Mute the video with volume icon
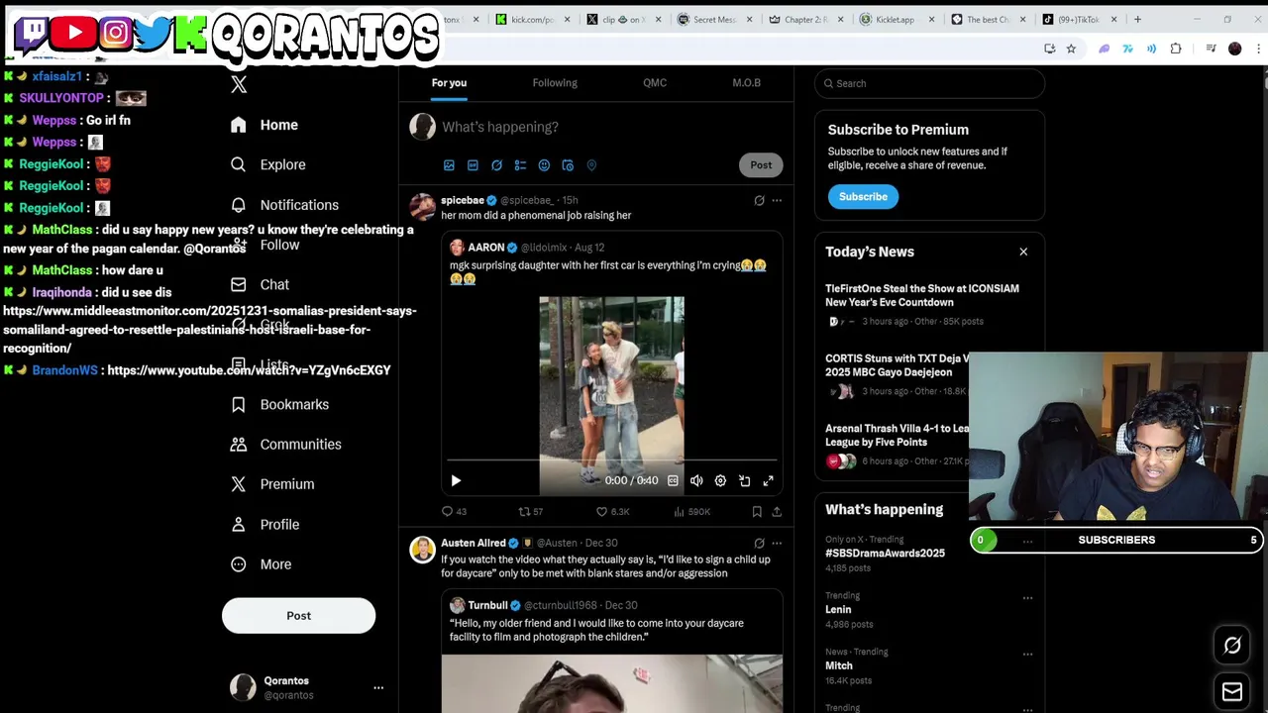Screen dimensions: 1268x713 click(696, 480)
